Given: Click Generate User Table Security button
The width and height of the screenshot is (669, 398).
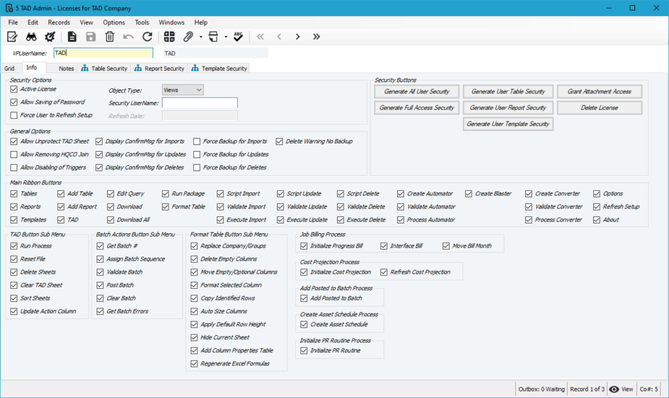Looking at the screenshot, I should [x=508, y=91].
